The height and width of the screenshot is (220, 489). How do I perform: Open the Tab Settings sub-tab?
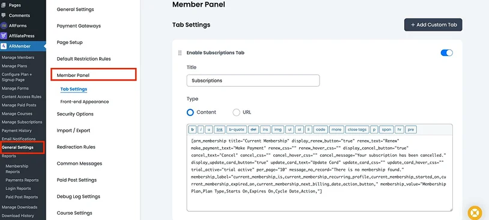click(x=74, y=89)
